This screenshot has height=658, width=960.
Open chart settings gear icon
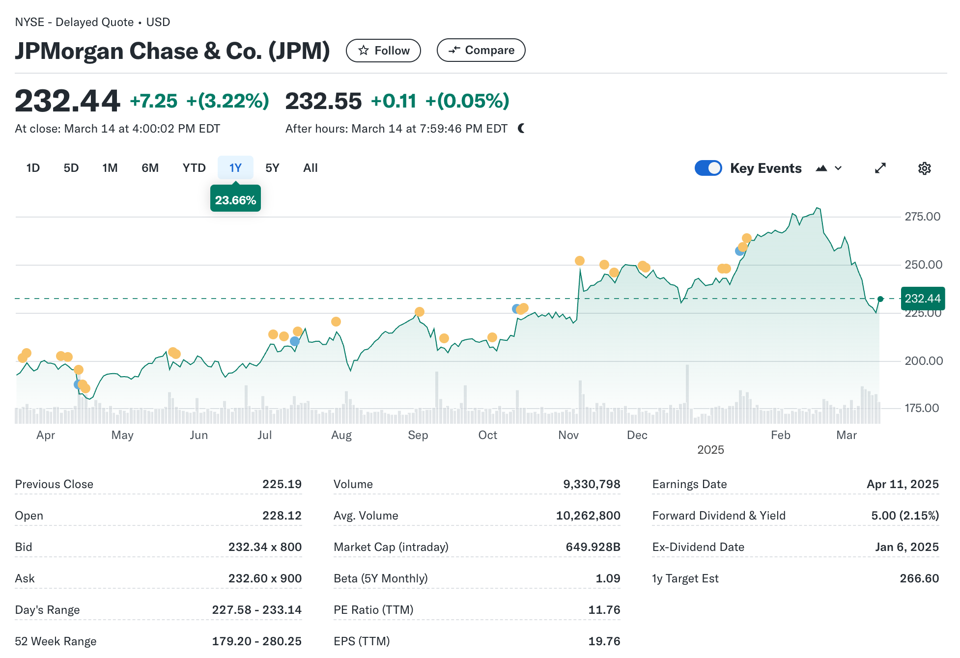[924, 168]
